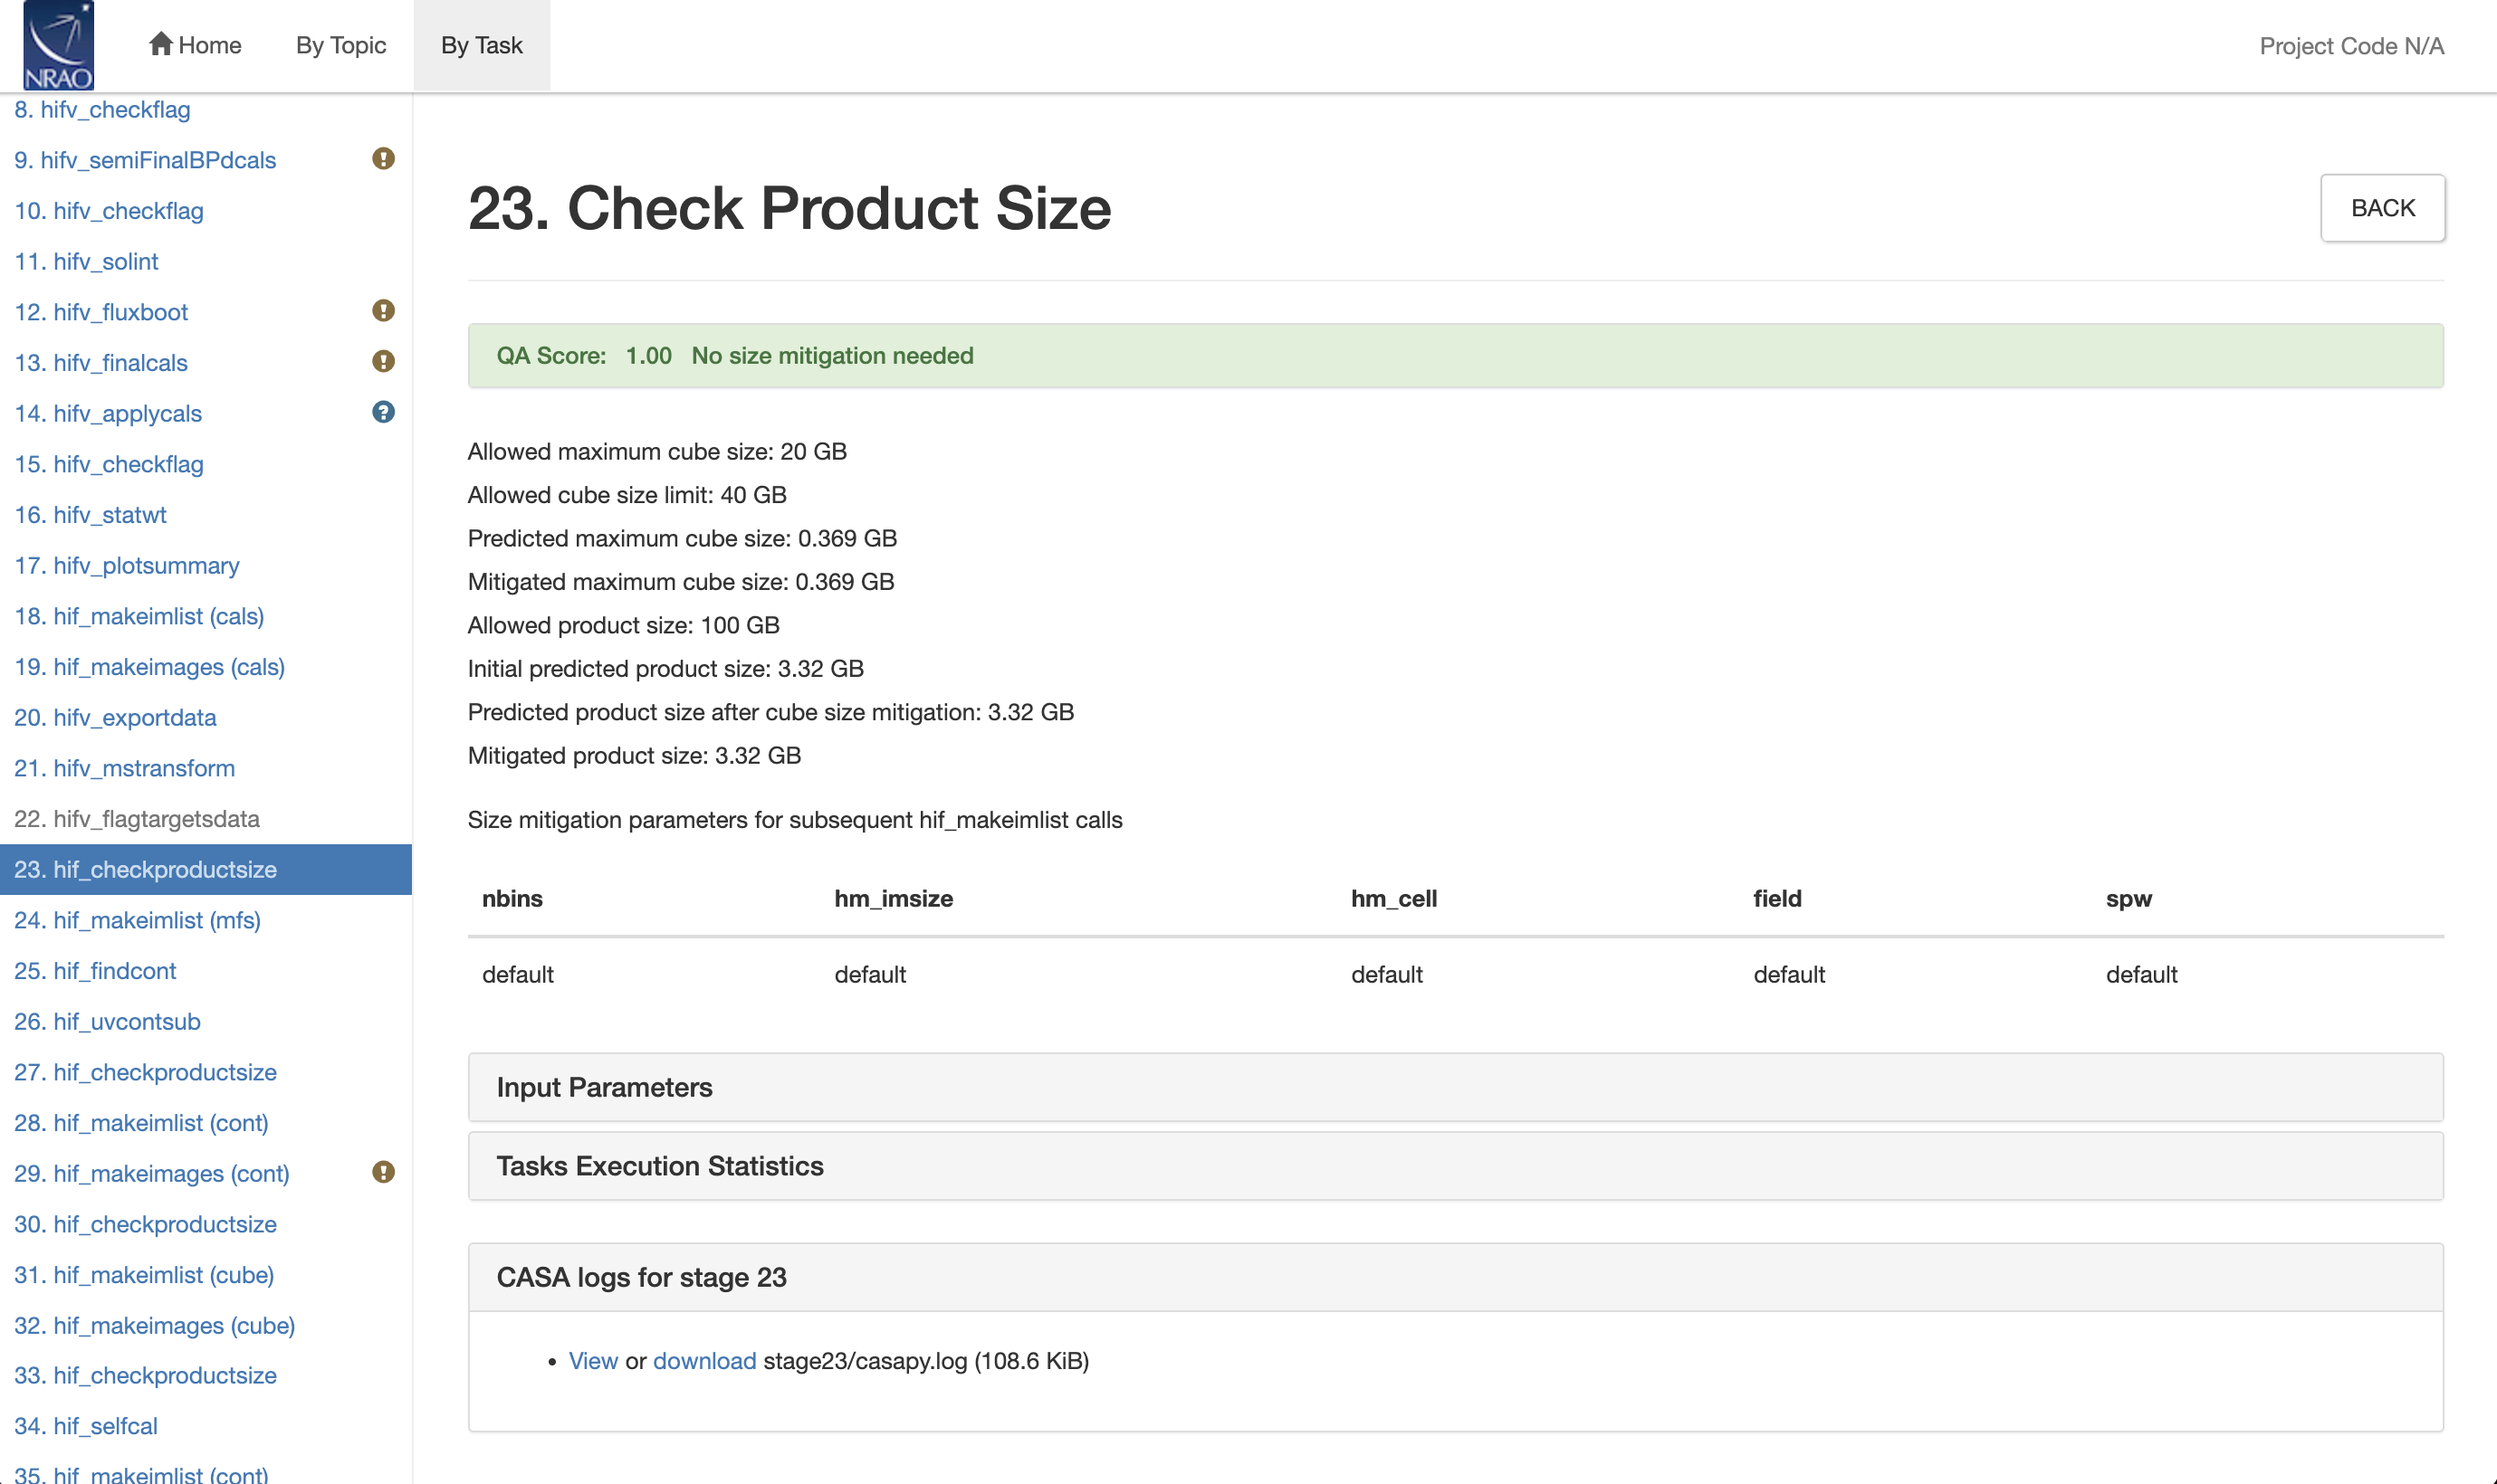View the stage23 casapy.log
Image resolution: width=2497 pixels, height=1484 pixels.
click(593, 1361)
